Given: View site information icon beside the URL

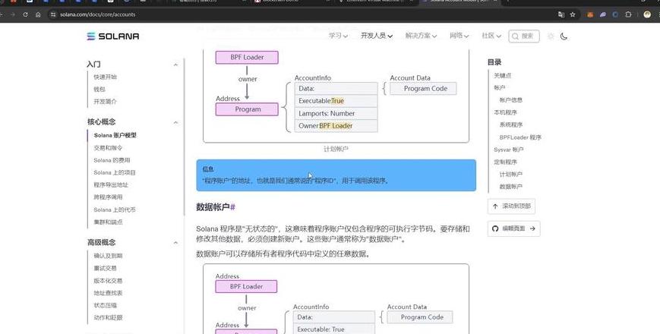Looking at the screenshot, I should 52,14.
